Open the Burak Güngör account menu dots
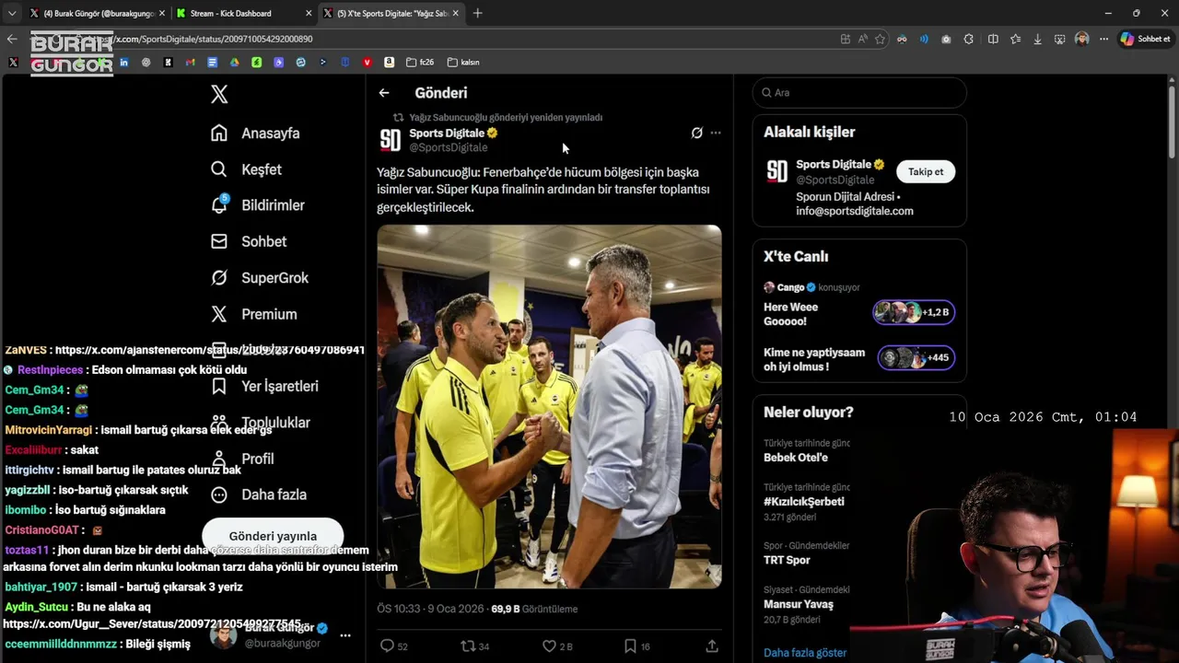The height and width of the screenshot is (663, 1179). tap(345, 635)
